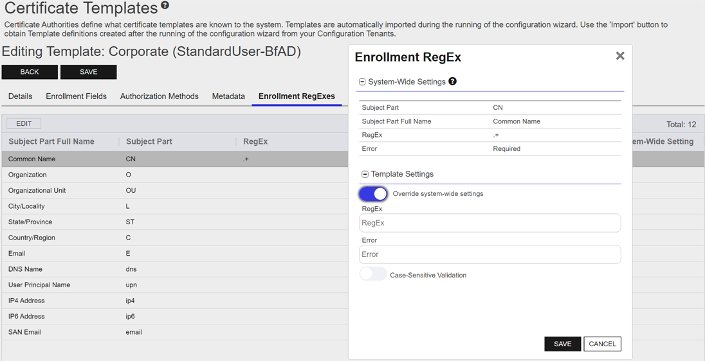The height and width of the screenshot is (361, 705).
Task: Save the template with top SAVE button
Action: pos(88,72)
